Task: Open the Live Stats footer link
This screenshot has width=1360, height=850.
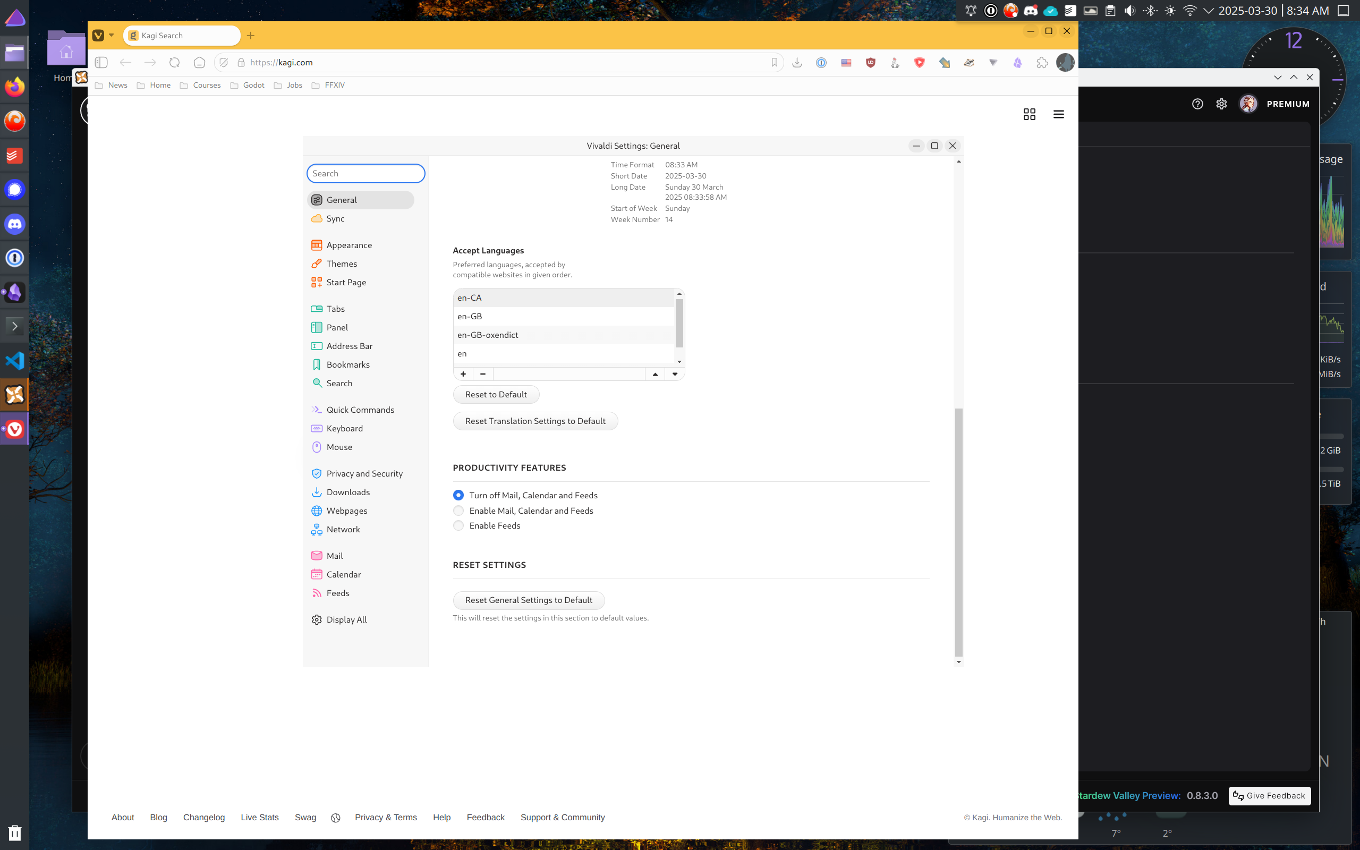Action: (x=260, y=818)
